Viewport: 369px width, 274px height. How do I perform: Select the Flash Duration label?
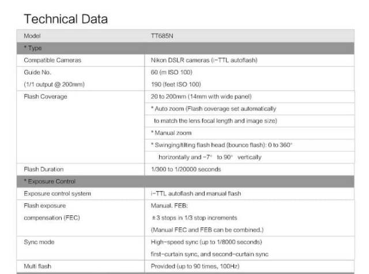44,169
